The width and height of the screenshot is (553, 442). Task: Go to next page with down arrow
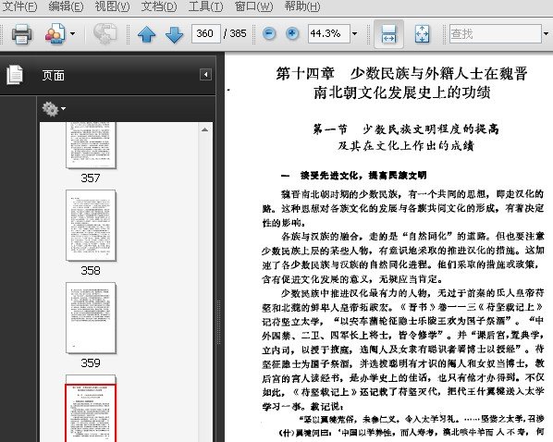click(x=174, y=34)
